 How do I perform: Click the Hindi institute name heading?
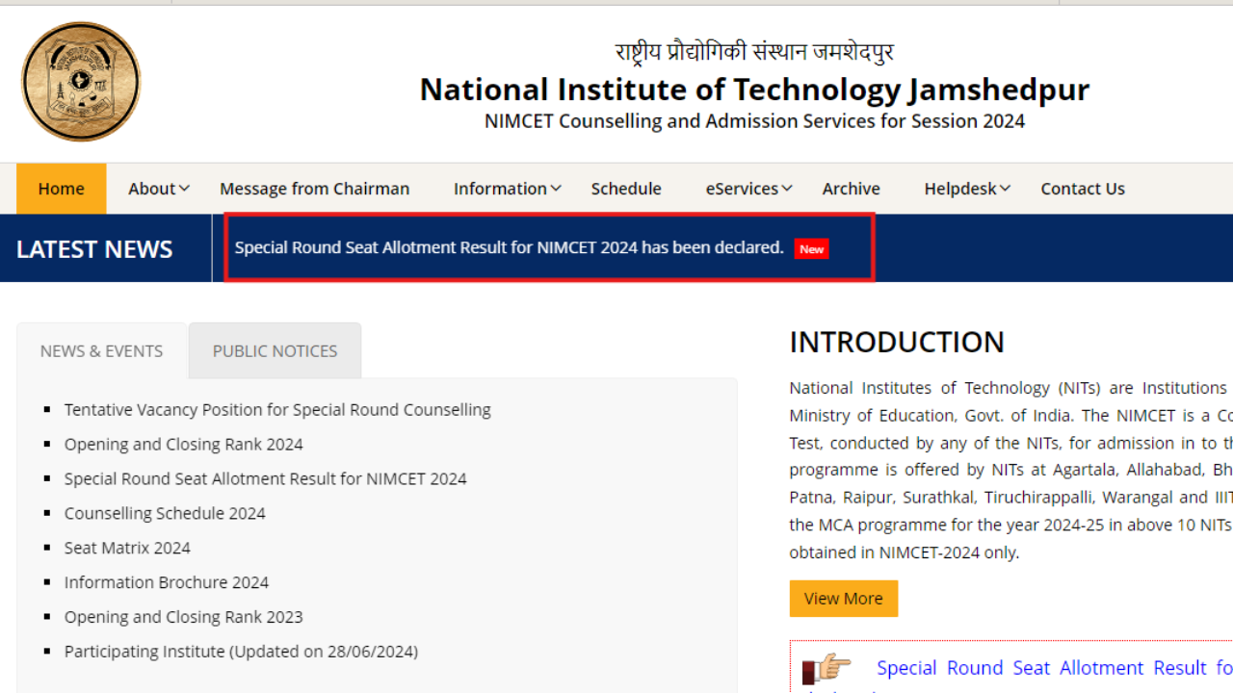(x=754, y=52)
